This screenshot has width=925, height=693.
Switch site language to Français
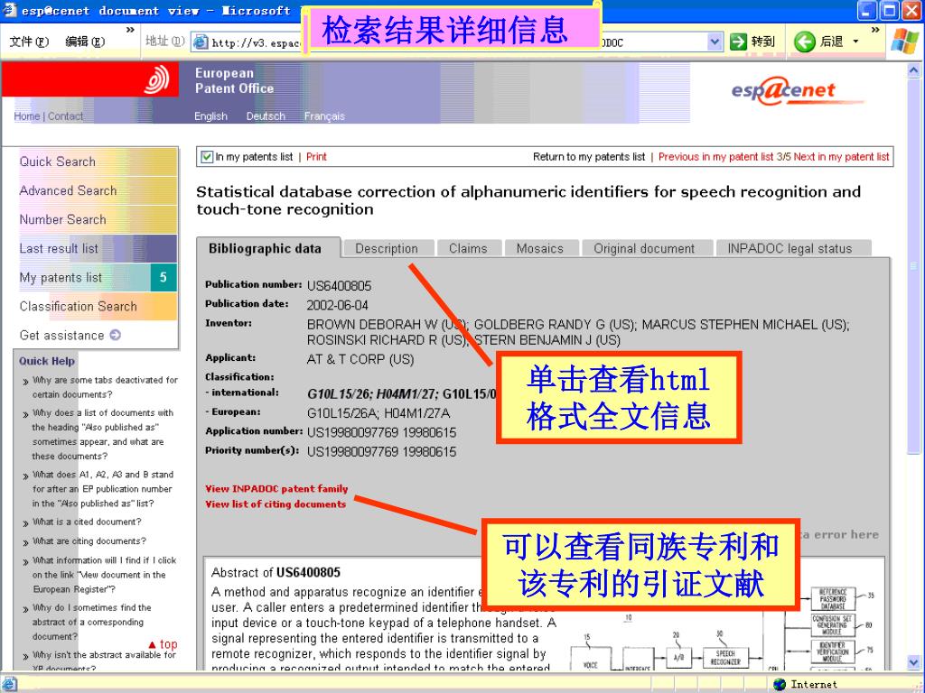pyautogui.click(x=324, y=116)
